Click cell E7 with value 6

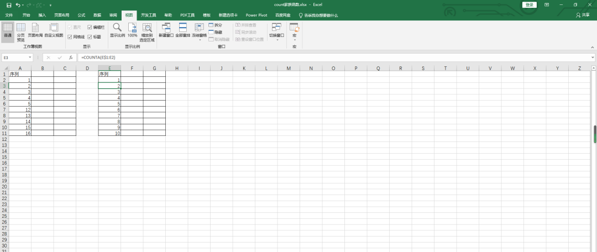click(x=109, y=109)
